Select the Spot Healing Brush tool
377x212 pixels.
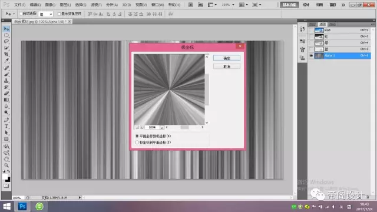click(6, 68)
